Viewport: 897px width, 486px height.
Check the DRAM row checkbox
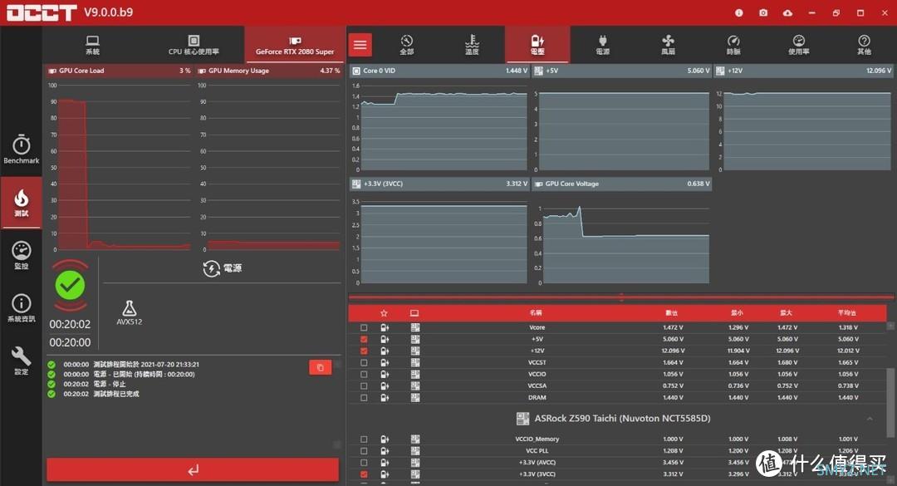pyautogui.click(x=364, y=397)
